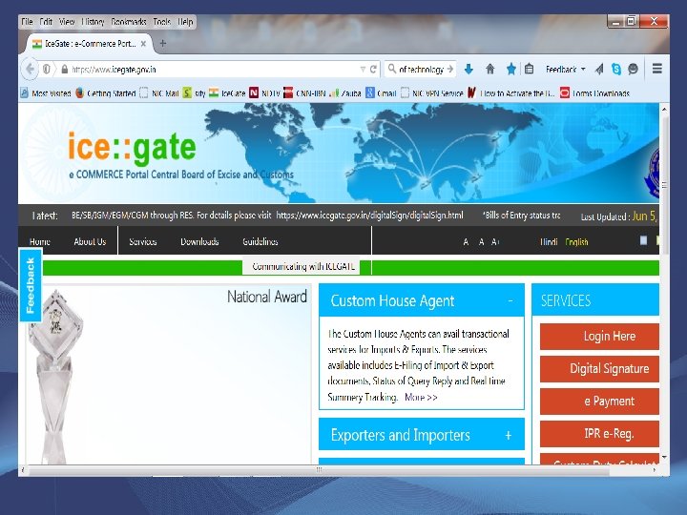Open the Tools menu
The image size is (687, 515).
161,21
